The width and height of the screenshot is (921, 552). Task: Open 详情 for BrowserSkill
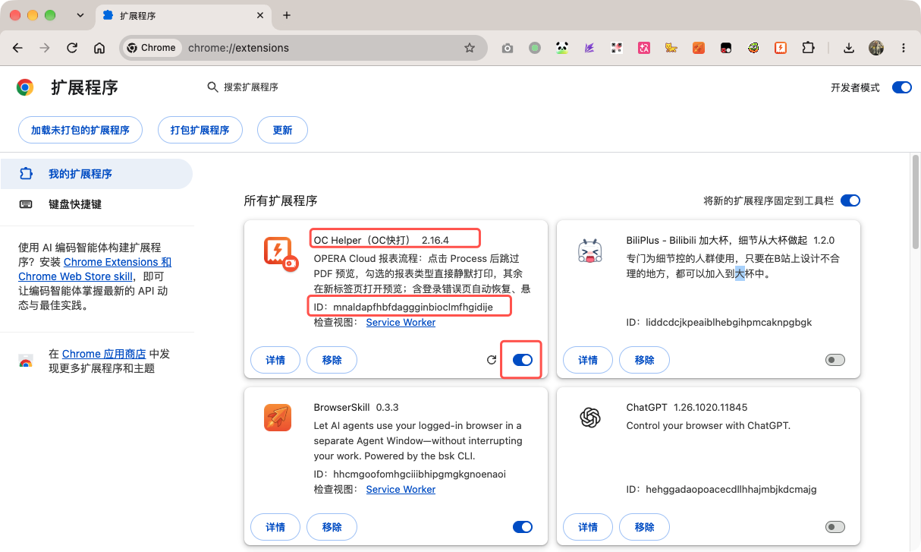[275, 527]
